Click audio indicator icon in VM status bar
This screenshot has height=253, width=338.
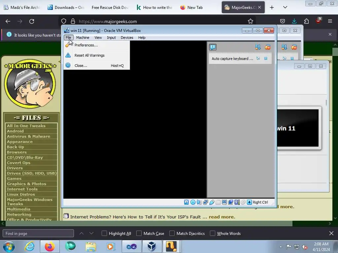[x=199, y=202]
